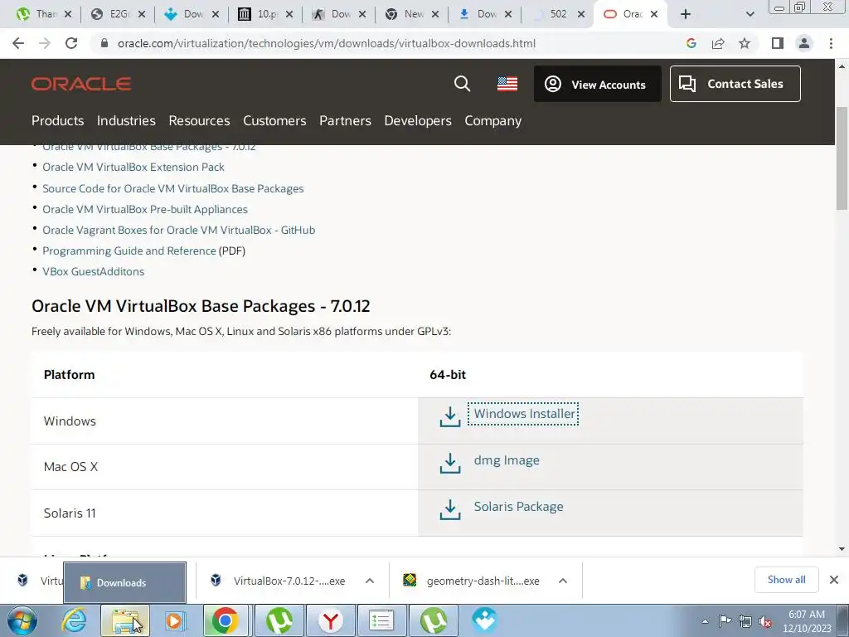This screenshot has width=849, height=637.
Task: Open a new browser tab
Action: click(x=686, y=14)
